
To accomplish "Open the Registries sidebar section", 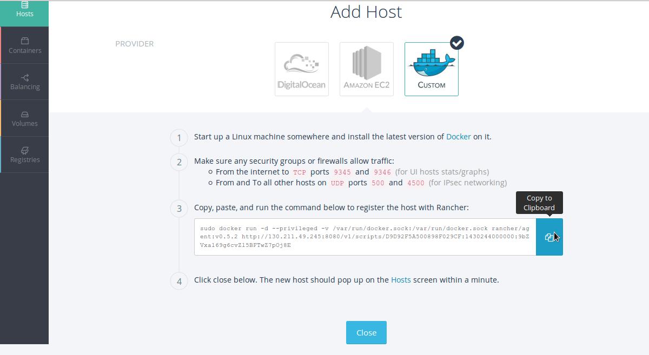I will click(24, 155).
